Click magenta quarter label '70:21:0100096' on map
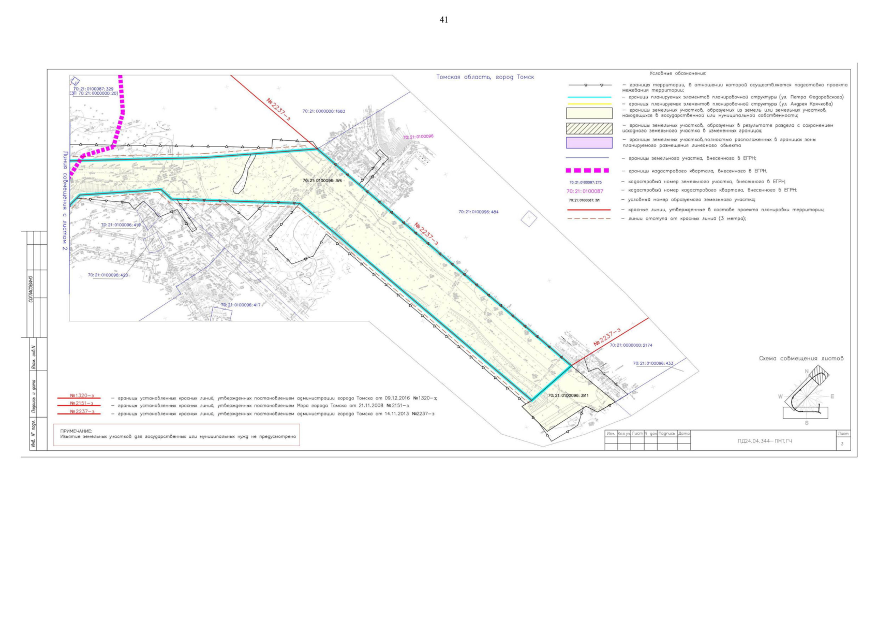The height and width of the screenshot is (621, 878). pos(418,137)
